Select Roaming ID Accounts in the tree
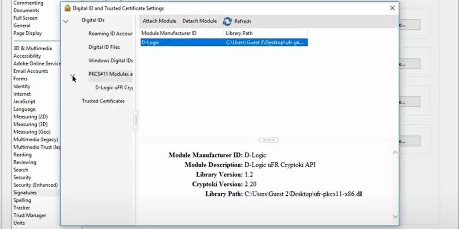 pyautogui.click(x=110, y=33)
